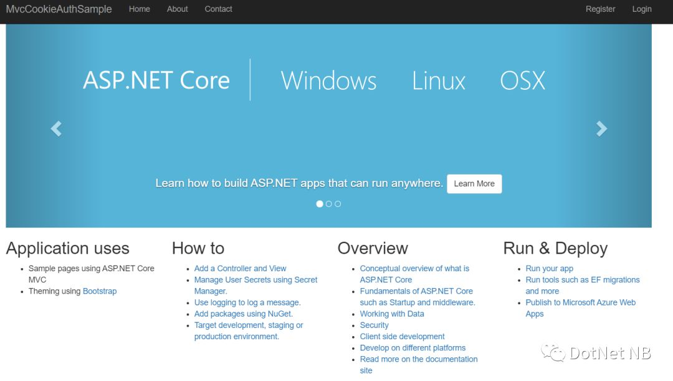Advance to next carousel slide arrow

tap(601, 128)
